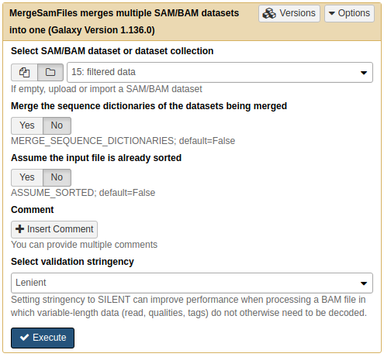The height and width of the screenshot is (357, 384).
Task: Click the plus icon on Insert Comment
Action: (19, 229)
